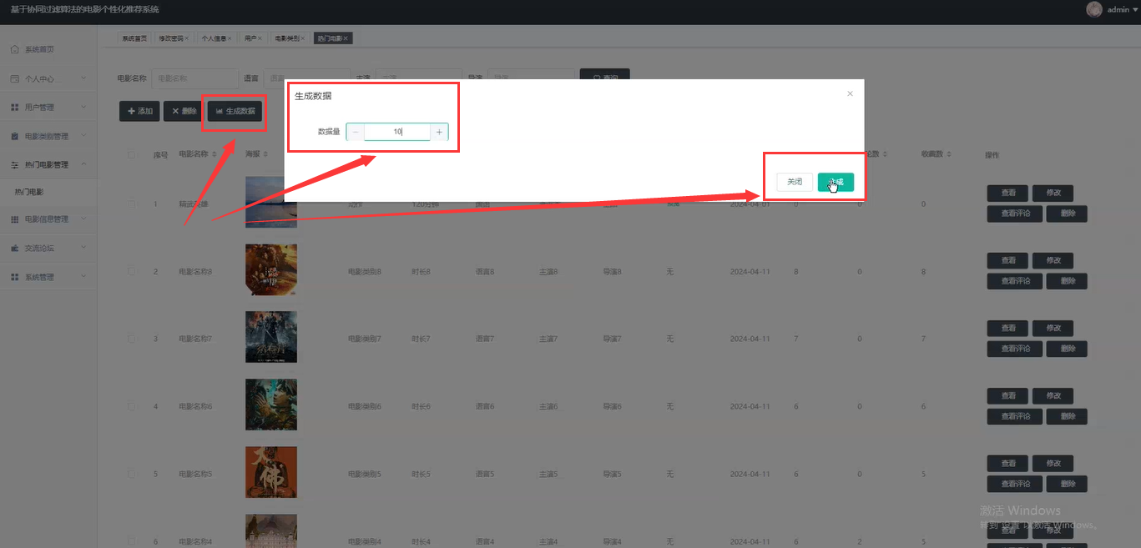The image size is (1141, 548).
Task: Click the 生成数据 toolbar button
Action: pos(235,111)
